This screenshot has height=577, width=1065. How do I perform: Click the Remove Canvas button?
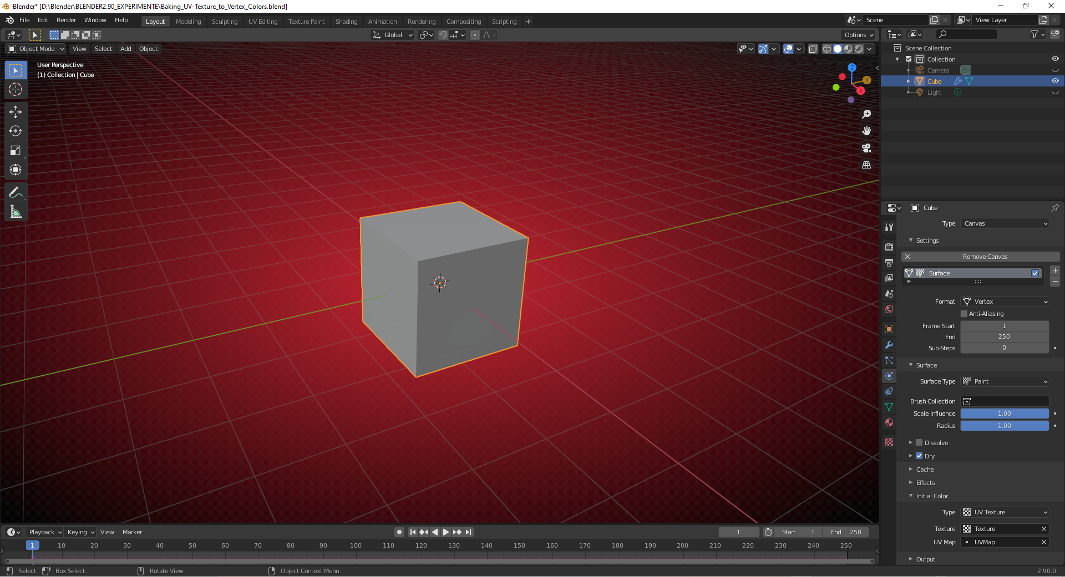pyautogui.click(x=981, y=257)
